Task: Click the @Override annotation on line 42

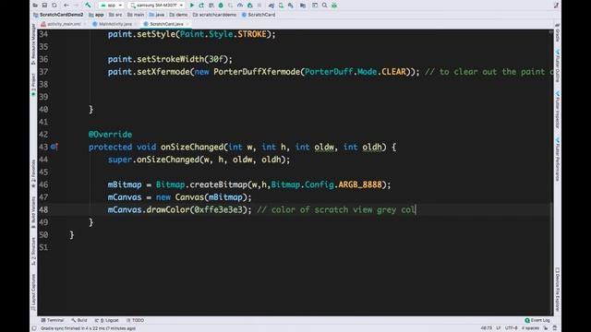Action: (x=111, y=135)
